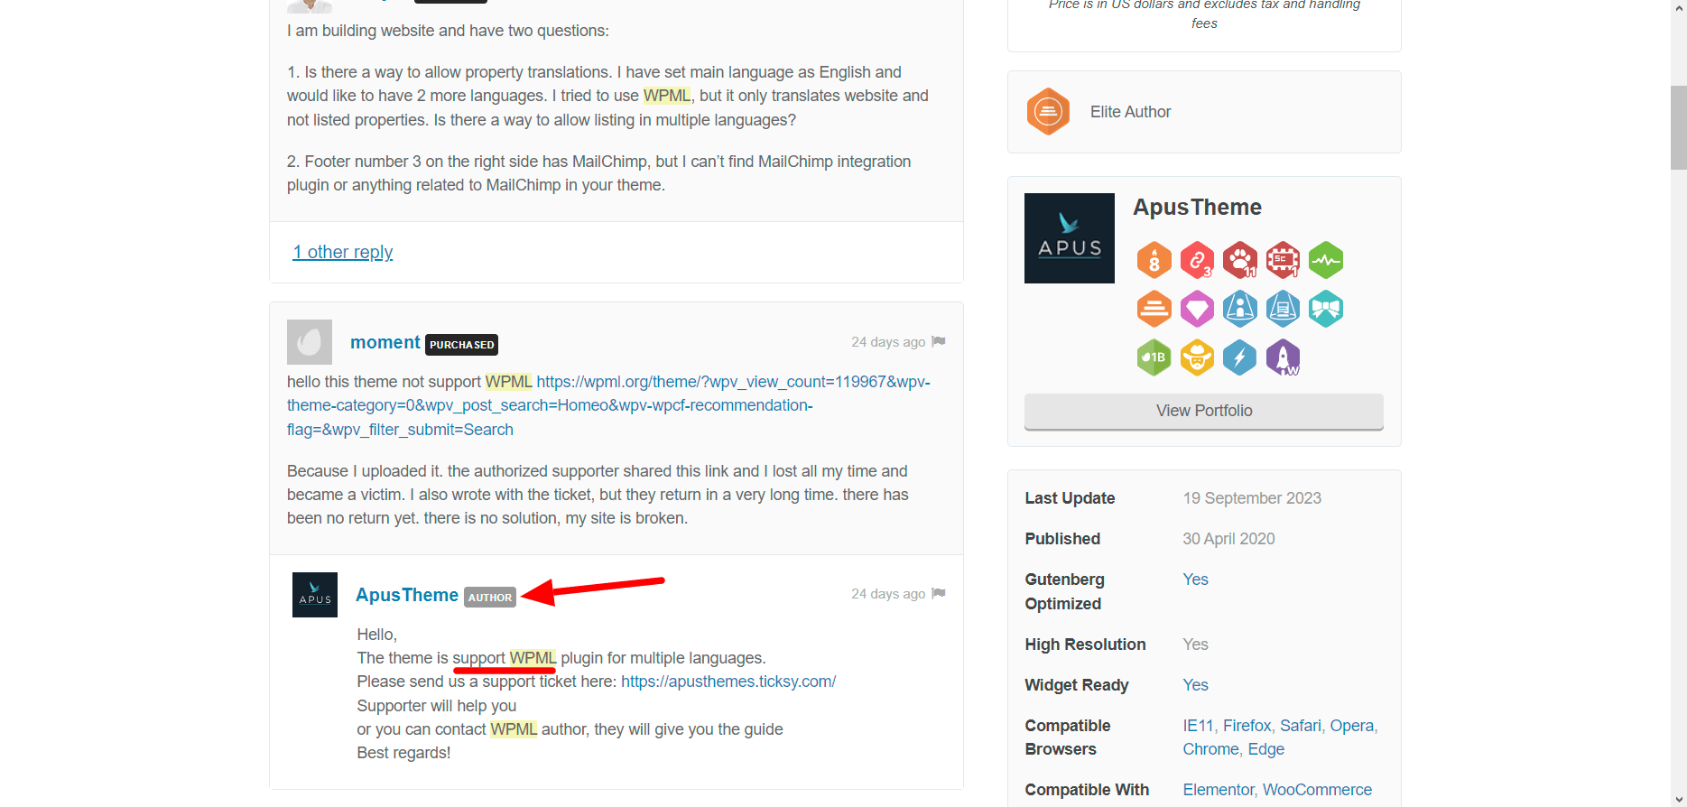Click the Elite Author hexagon icon

1048,112
